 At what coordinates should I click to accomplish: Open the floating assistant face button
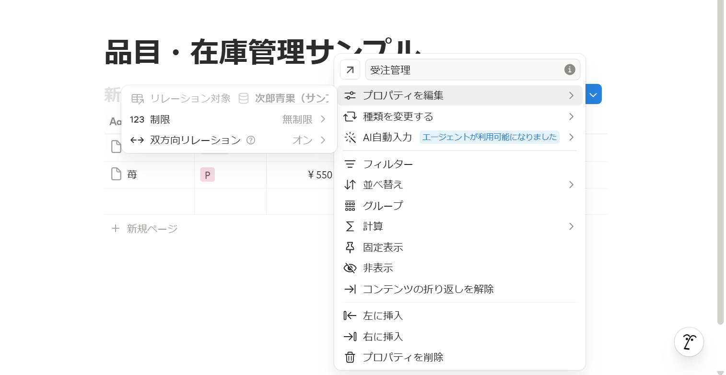coord(689,342)
